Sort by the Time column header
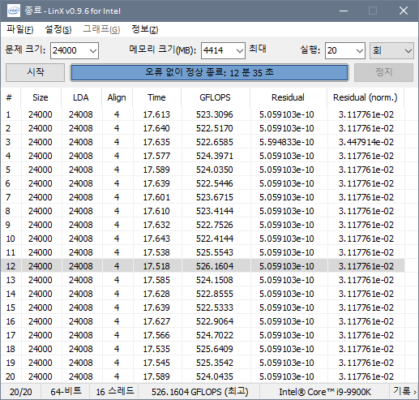 point(156,97)
